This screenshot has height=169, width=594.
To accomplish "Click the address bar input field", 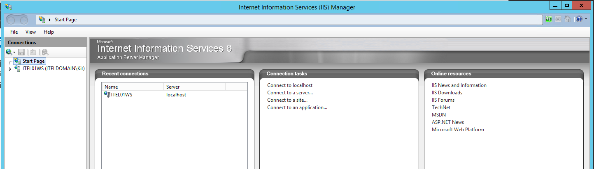I will tap(289, 20).
